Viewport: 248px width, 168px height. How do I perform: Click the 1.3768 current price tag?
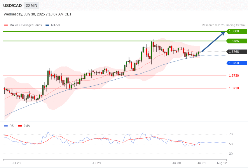click(237, 52)
